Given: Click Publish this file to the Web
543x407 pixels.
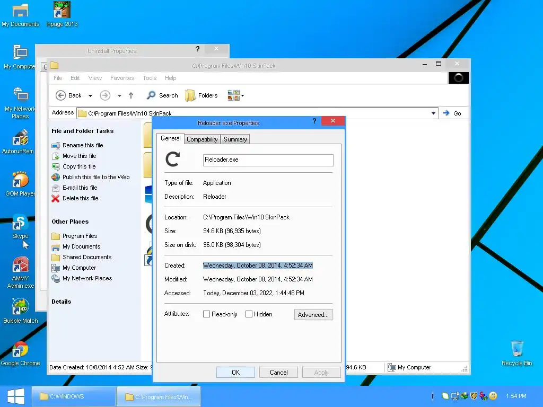Looking at the screenshot, I should [96, 177].
